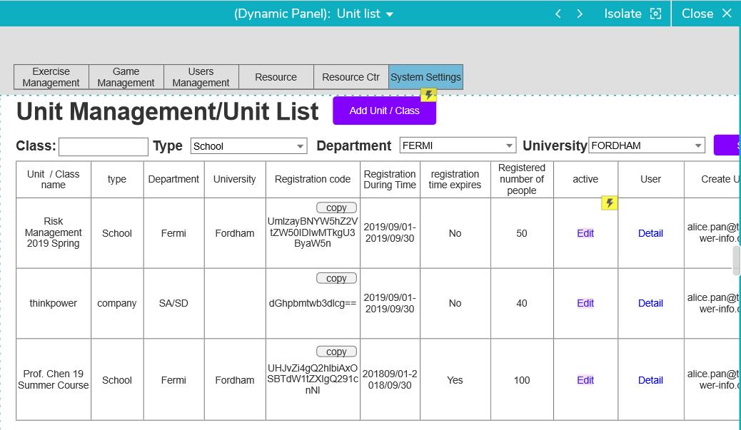Edit the thinkpower row
Image resolution: width=741 pixels, height=430 pixels.
pos(585,303)
